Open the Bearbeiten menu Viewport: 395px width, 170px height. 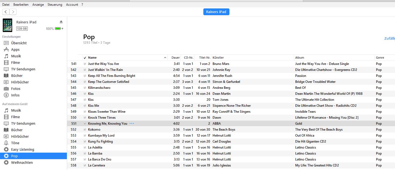[x=21, y=5]
